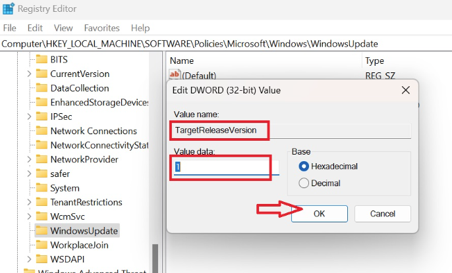
Task: Open the Help menu
Action: 140,28
